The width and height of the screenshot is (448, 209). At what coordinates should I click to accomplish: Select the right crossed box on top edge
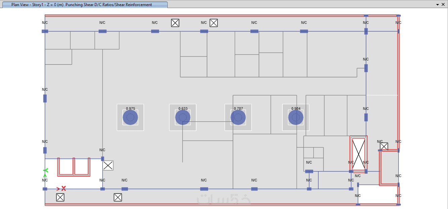click(x=214, y=23)
